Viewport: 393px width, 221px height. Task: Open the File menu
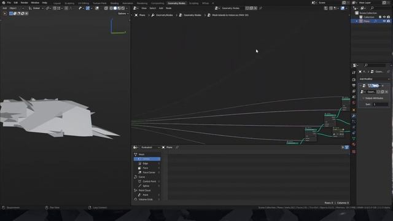(9, 2)
